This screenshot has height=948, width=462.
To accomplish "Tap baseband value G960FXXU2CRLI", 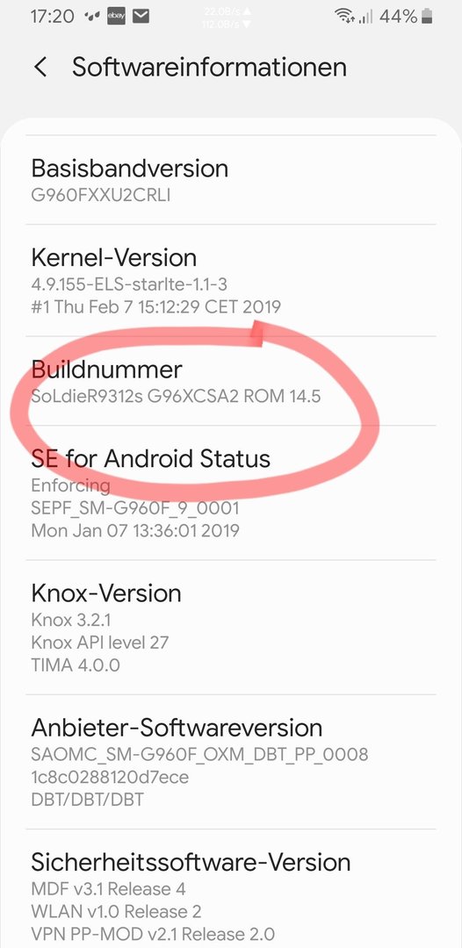I will 100,196.
